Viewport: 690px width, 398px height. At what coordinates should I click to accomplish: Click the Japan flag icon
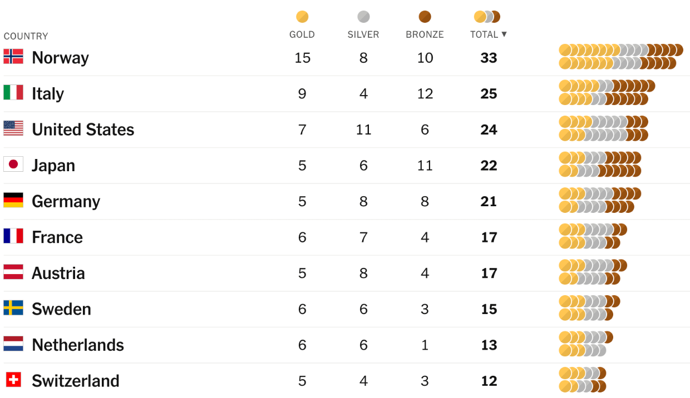pos(13,165)
